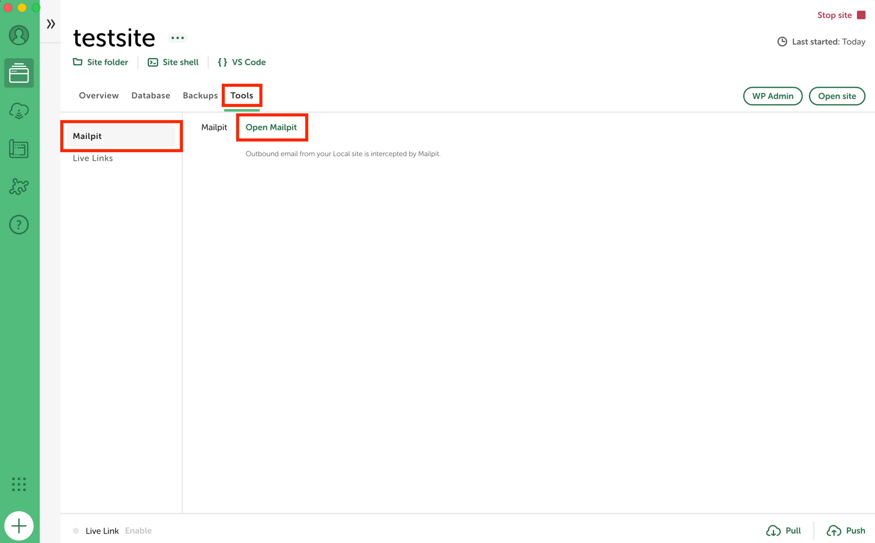
Task: Click the Last started clock icon
Action: coord(782,42)
